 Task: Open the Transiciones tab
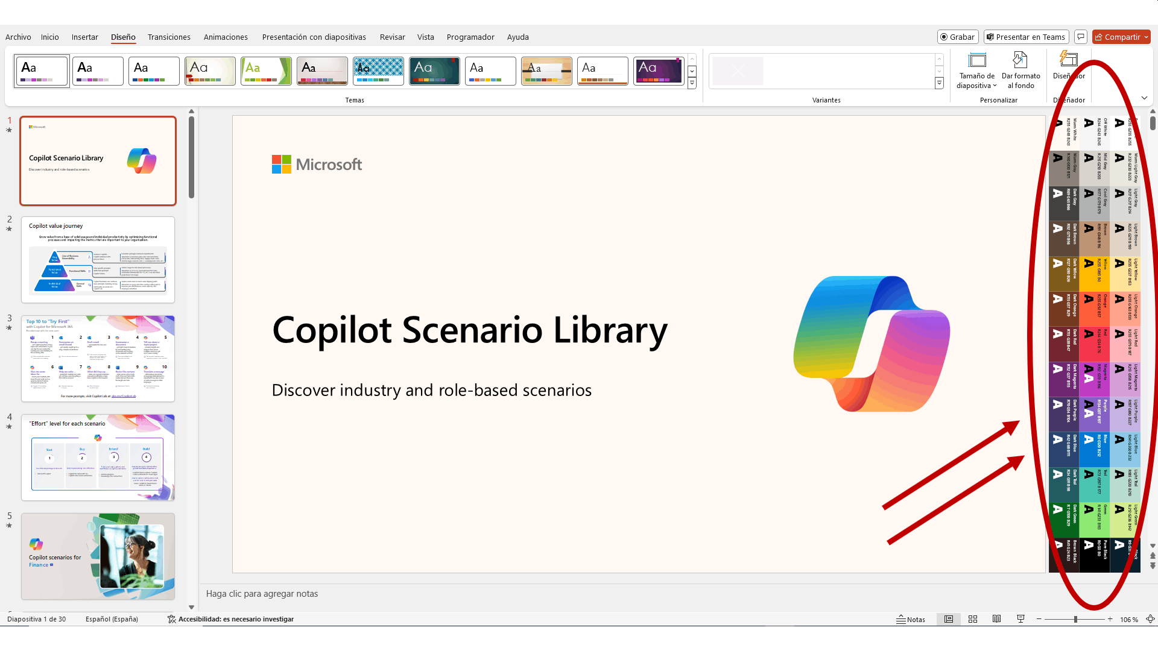coord(169,37)
